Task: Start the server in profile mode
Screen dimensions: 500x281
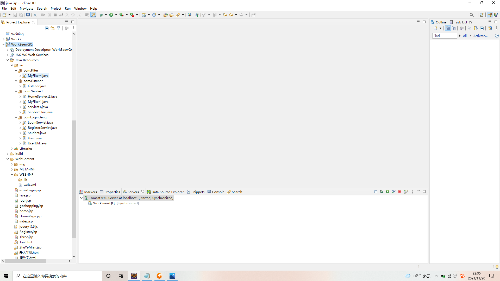Action: click(x=393, y=192)
